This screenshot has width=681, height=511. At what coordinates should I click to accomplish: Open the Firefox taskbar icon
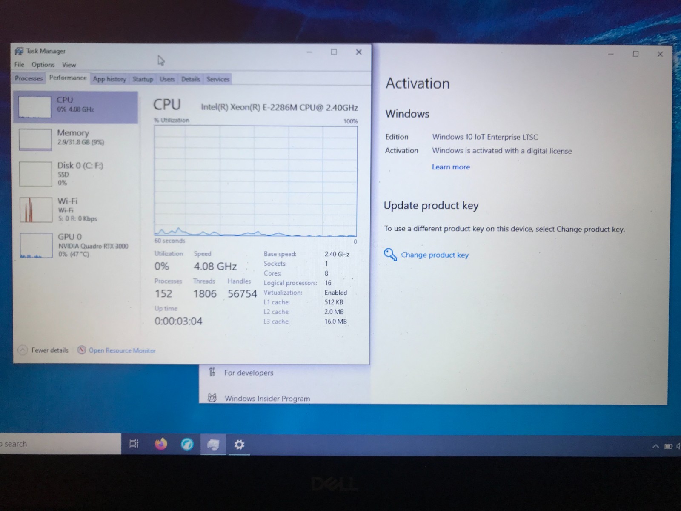[x=161, y=444]
